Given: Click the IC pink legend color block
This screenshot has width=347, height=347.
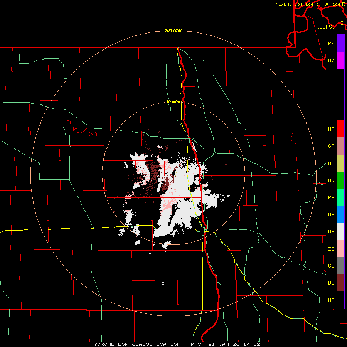Looking at the screenshot, I should [x=340, y=249].
